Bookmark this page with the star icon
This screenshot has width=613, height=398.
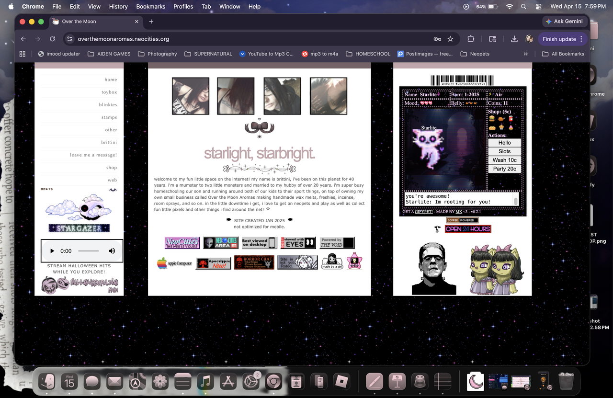coord(450,39)
